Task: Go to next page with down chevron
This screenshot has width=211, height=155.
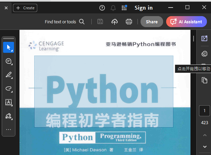Action: click(x=205, y=147)
